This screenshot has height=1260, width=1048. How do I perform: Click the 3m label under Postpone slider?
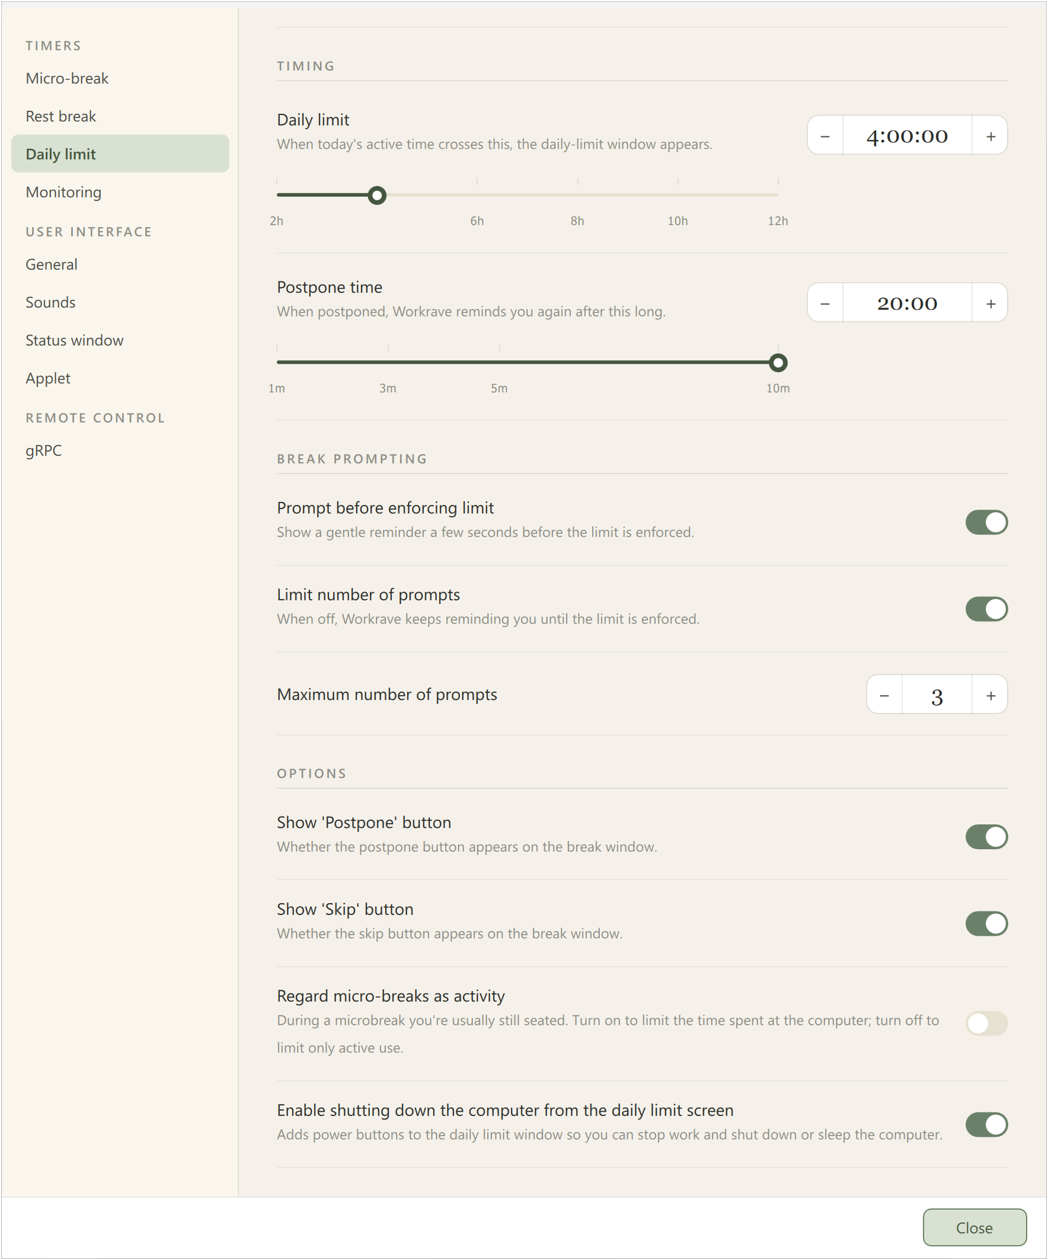coord(388,388)
